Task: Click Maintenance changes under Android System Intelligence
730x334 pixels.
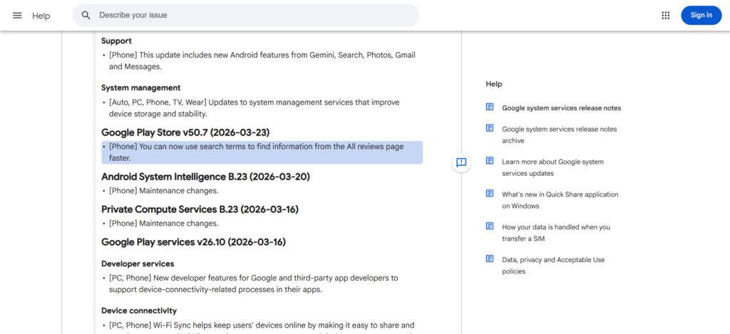Action: pos(163,191)
